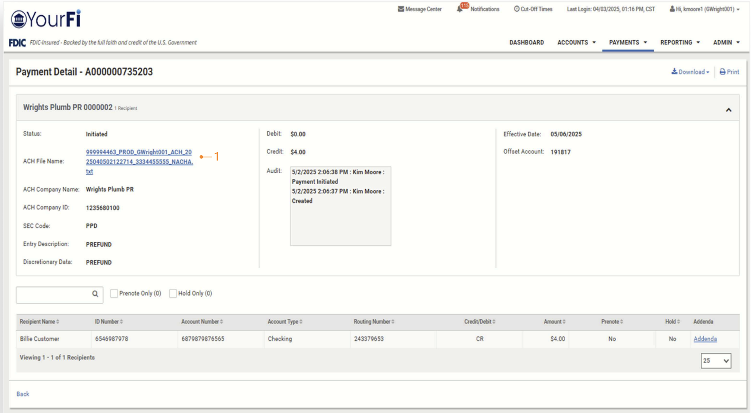Open the Download dropdown
Image resolution: width=751 pixels, height=413 pixels.
click(690, 72)
